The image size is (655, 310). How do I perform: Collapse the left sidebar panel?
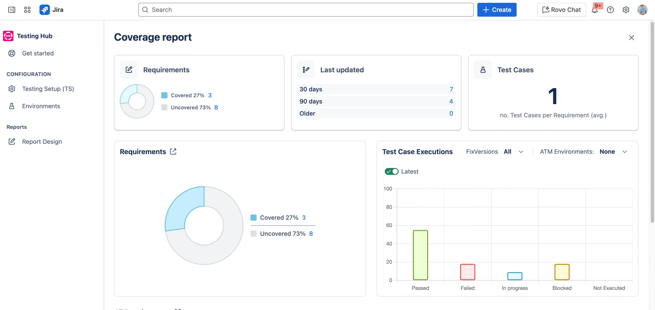point(11,9)
